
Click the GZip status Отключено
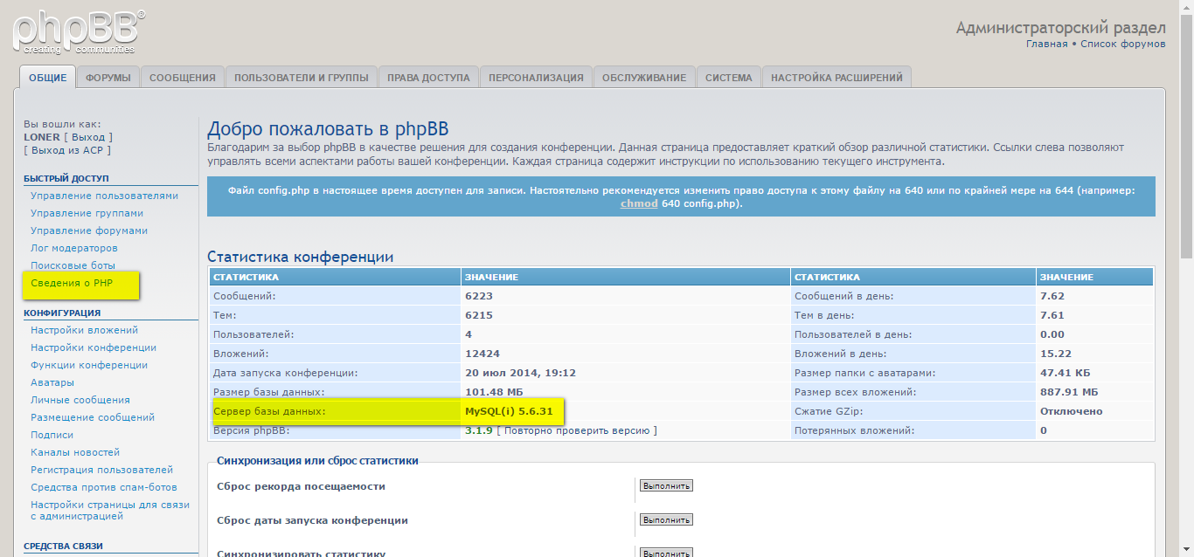click(x=1072, y=411)
